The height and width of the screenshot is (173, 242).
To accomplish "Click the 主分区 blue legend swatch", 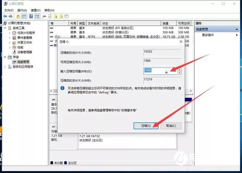I will 65,163.
